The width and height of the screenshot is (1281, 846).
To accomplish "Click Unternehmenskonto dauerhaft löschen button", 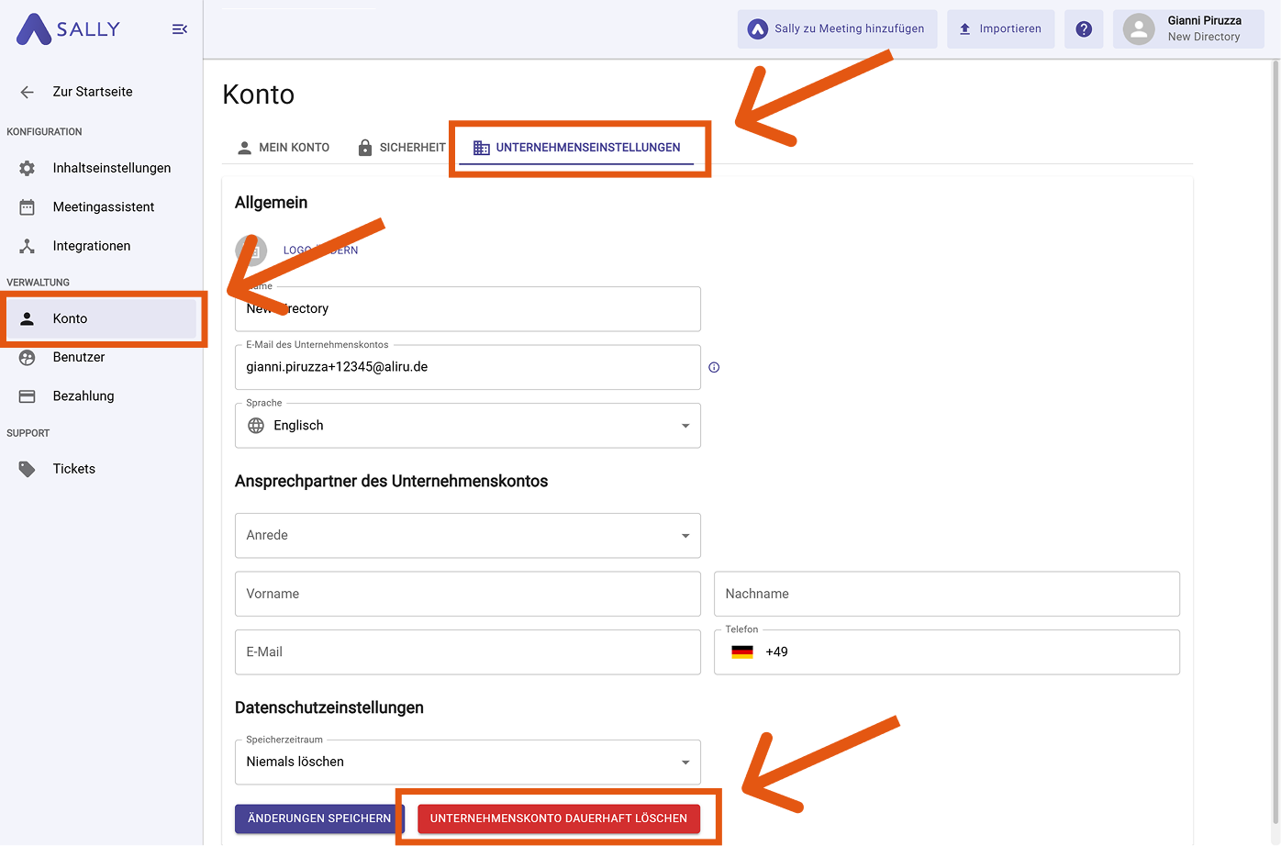I will 559,818.
